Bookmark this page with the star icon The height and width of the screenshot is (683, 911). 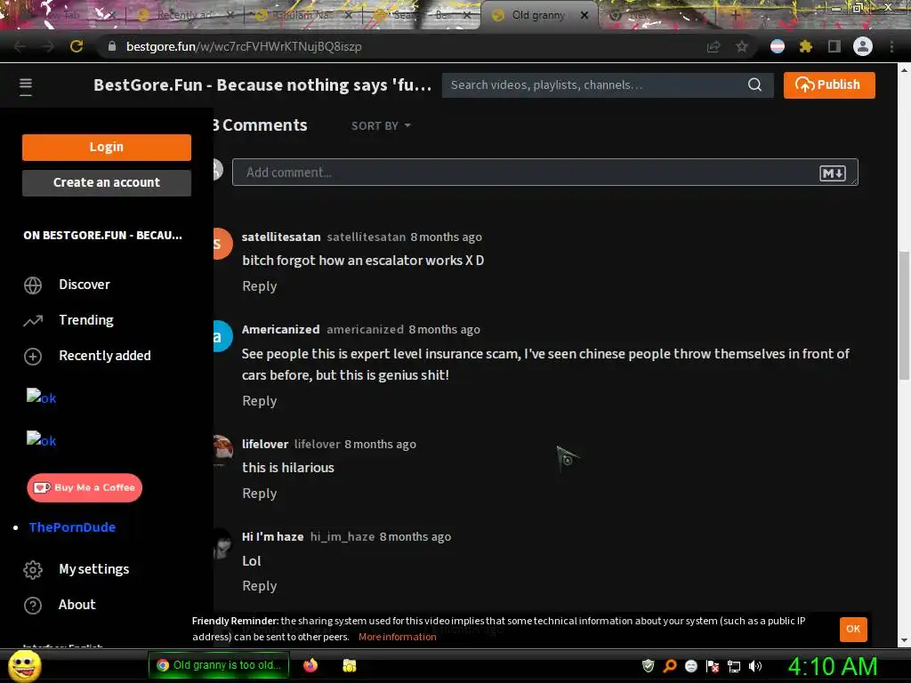741,46
